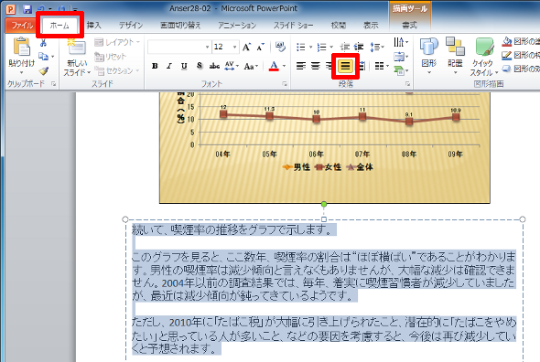Click the Redo icon in the quick access toolbar

62,9
